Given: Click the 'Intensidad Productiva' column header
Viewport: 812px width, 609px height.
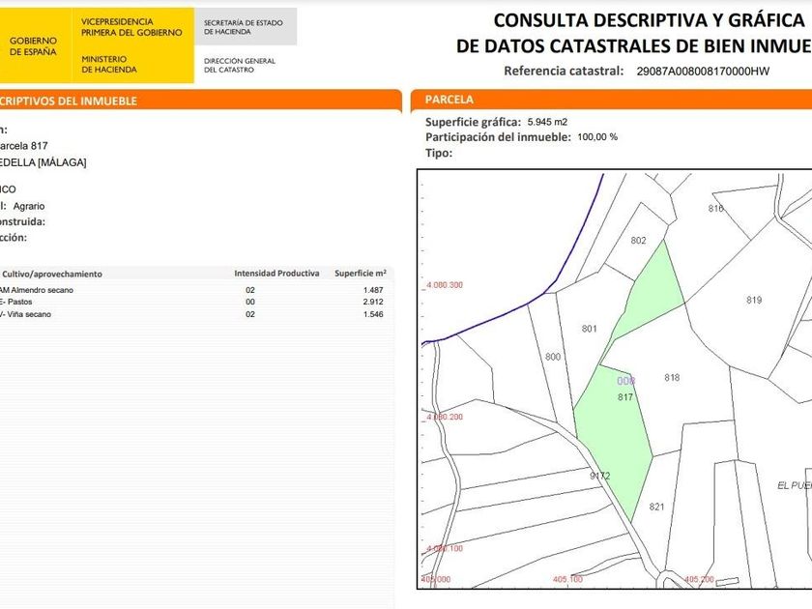Looking at the screenshot, I should (276, 274).
